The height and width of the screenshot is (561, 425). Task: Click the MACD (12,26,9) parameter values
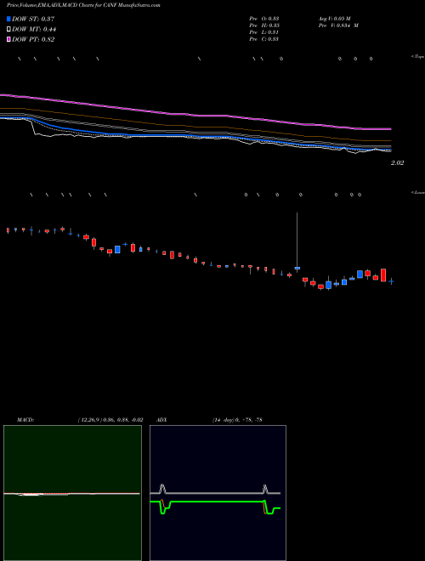(110, 420)
